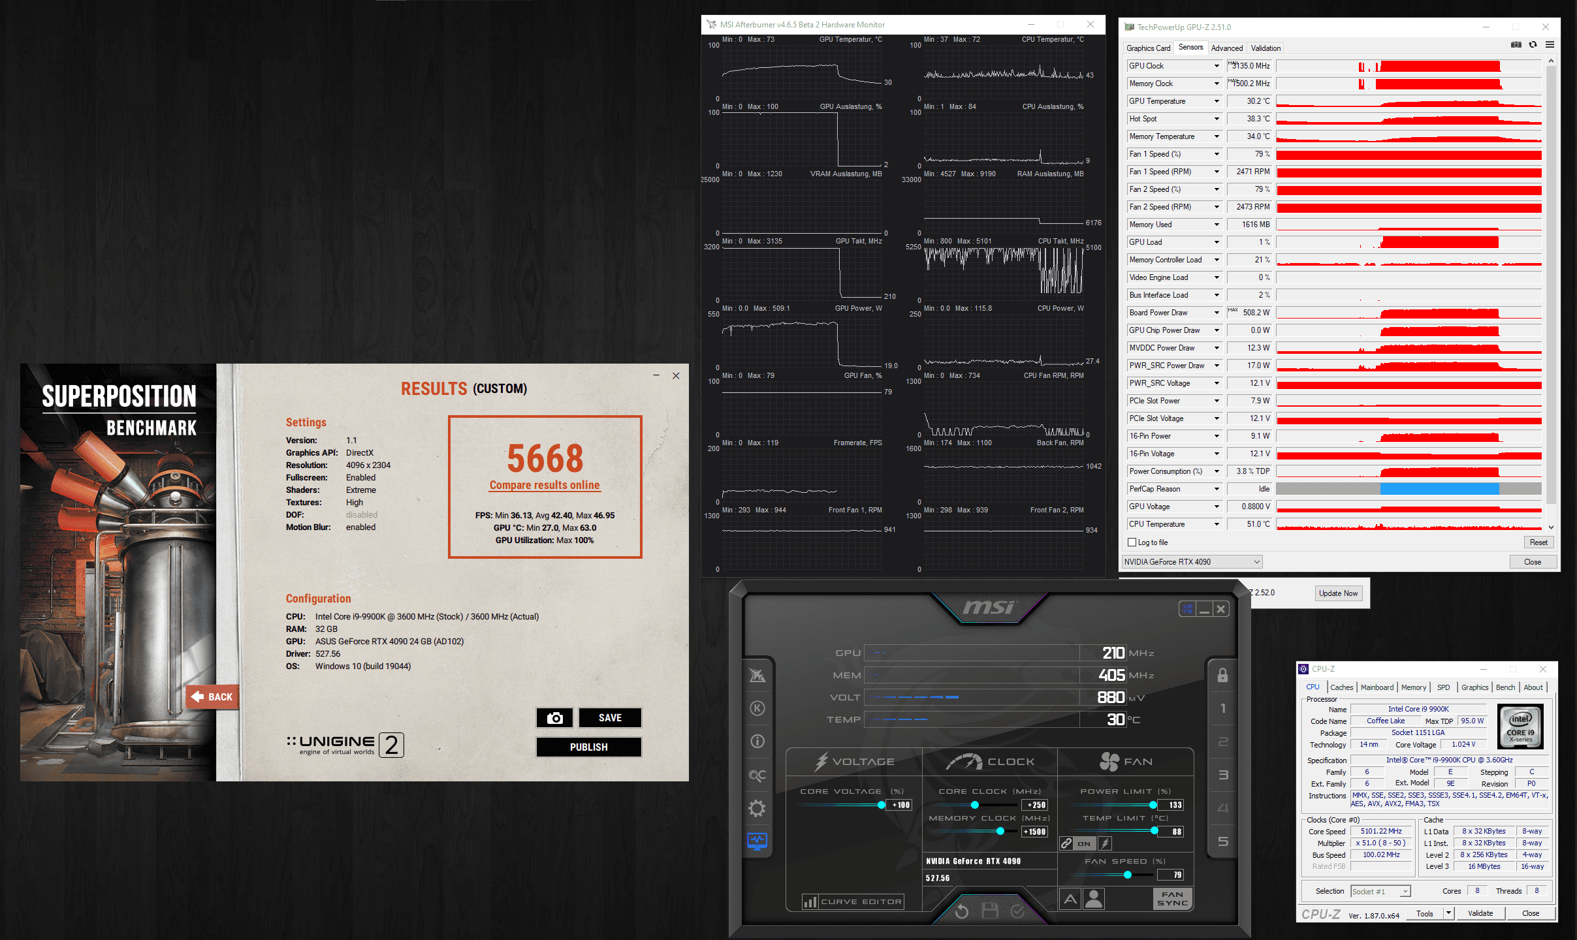Click the hardware monitor icon in Afterburner
The image size is (1577, 940).
pyautogui.click(x=757, y=841)
